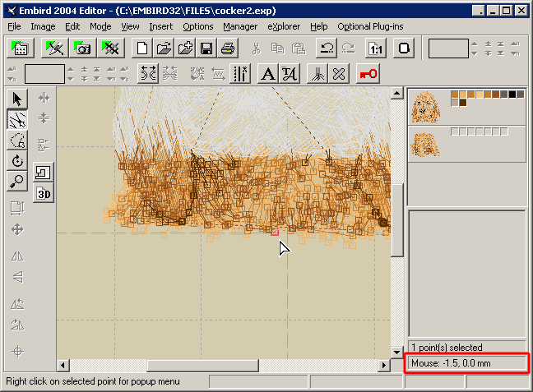
Task: Select the freehand lasso selection tool
Action: coord(17,140)
